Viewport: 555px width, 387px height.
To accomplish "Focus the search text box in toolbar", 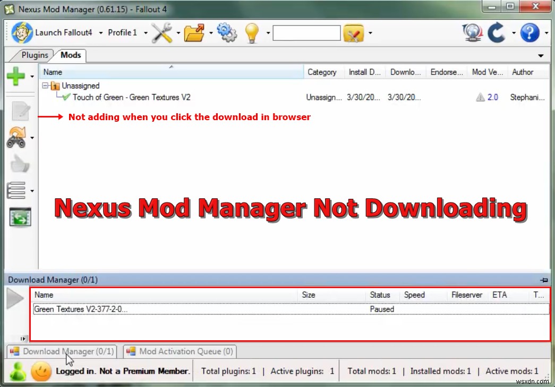I will [x=306, y=33].
